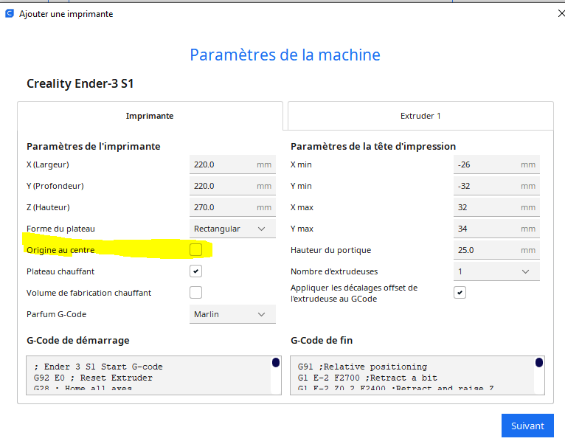Image resolution: width=565 pixels, height=444 pixels.
Task: Open the Forme du plateau dropdown
Action: point(232,229)
